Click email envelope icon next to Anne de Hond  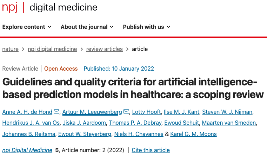coord(56,112)
